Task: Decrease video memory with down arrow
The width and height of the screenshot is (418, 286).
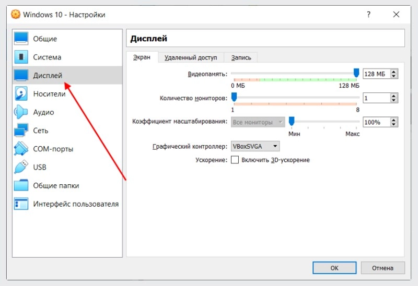Action: (394, 76)
